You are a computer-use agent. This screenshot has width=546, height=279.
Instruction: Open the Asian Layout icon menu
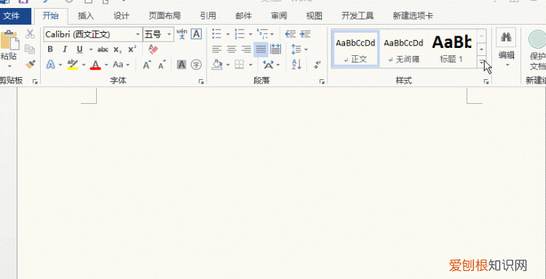(x=271, y=65)
